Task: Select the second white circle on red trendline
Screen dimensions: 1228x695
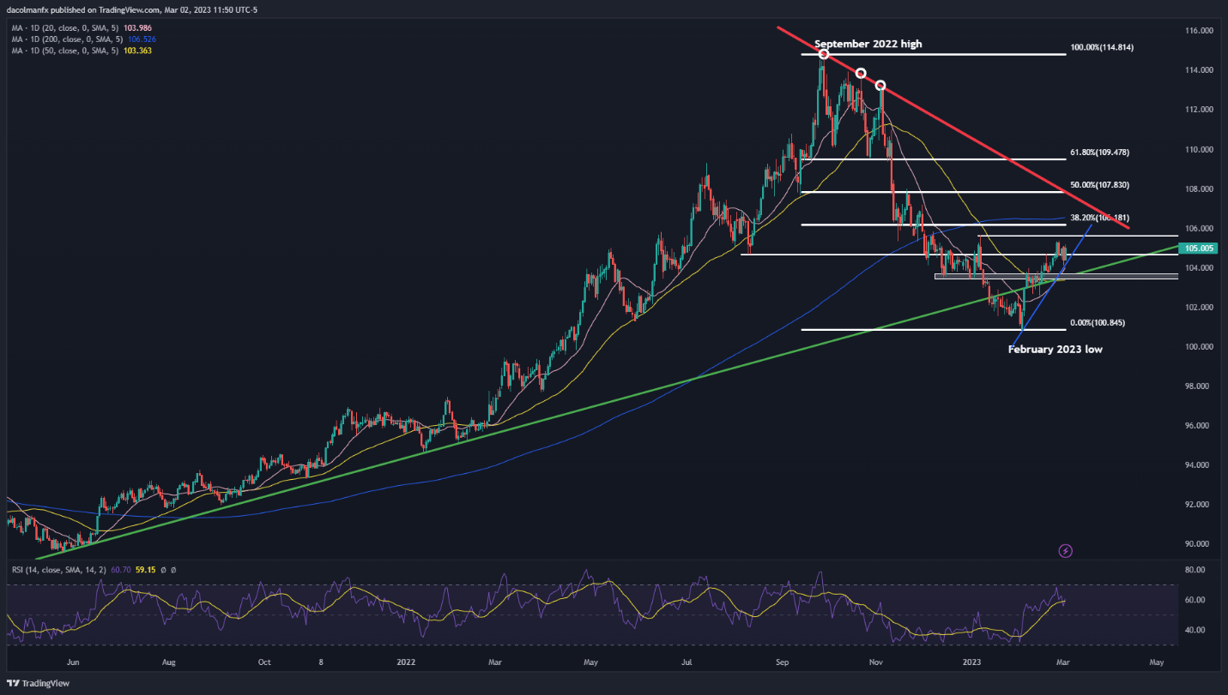Action: pos(861,74)
